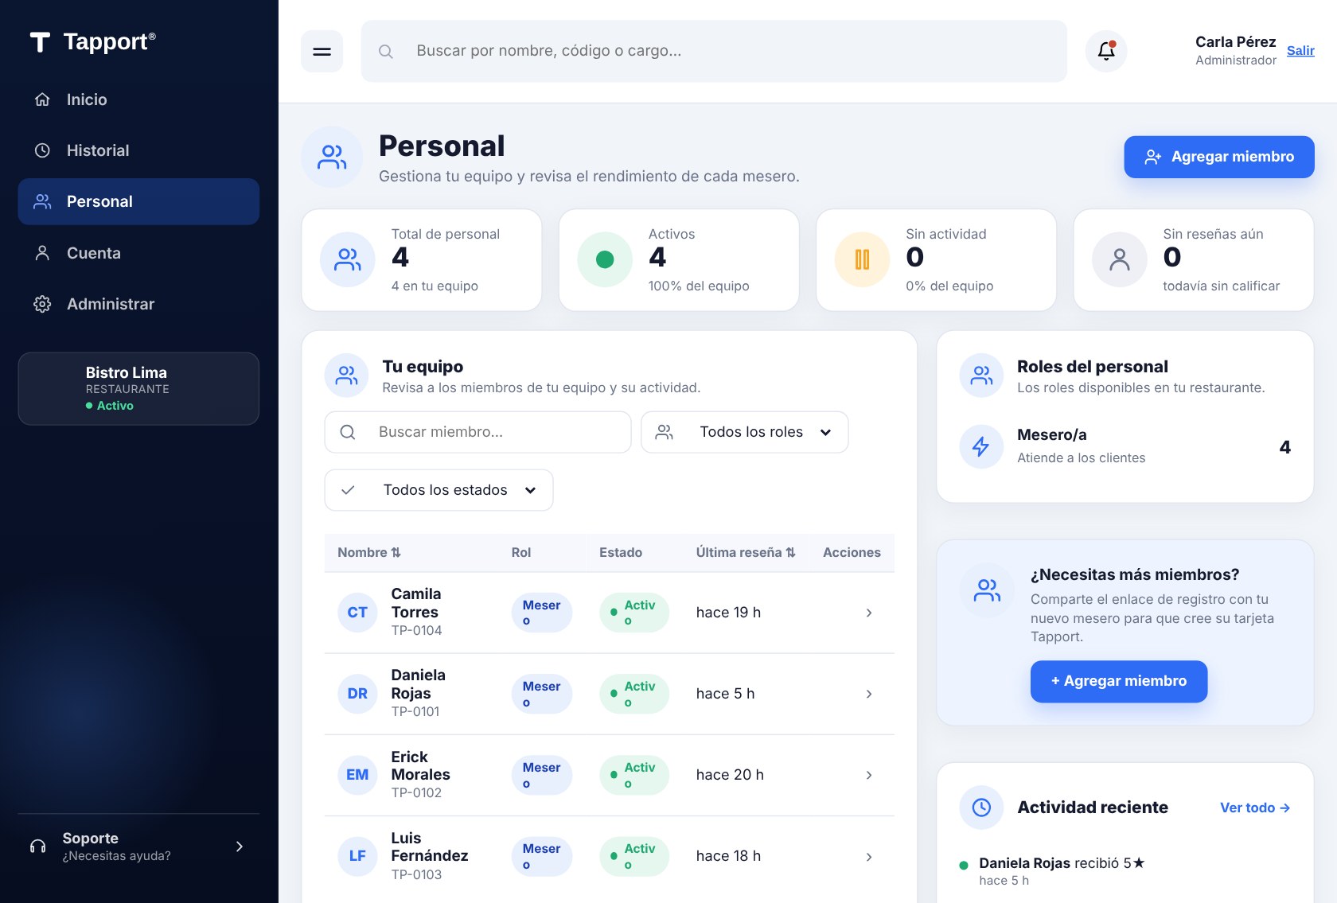
Task: Click Activo badge in Daniela Rojas row
Action: 634,694
